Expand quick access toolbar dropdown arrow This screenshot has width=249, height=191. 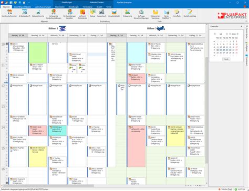29,3
